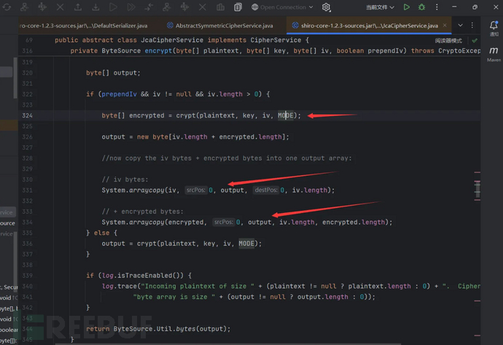Toggle reader mode (阅读器模式)

tap(448, 41)
